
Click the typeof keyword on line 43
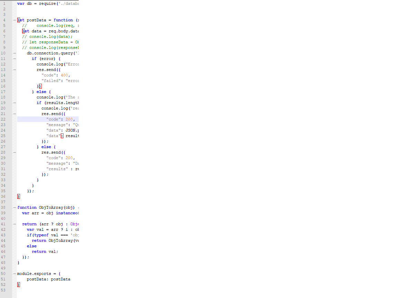pos(41,235)
